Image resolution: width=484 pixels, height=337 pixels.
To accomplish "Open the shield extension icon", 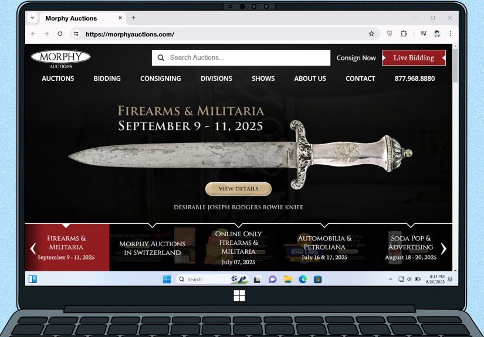I will (390, 33).
